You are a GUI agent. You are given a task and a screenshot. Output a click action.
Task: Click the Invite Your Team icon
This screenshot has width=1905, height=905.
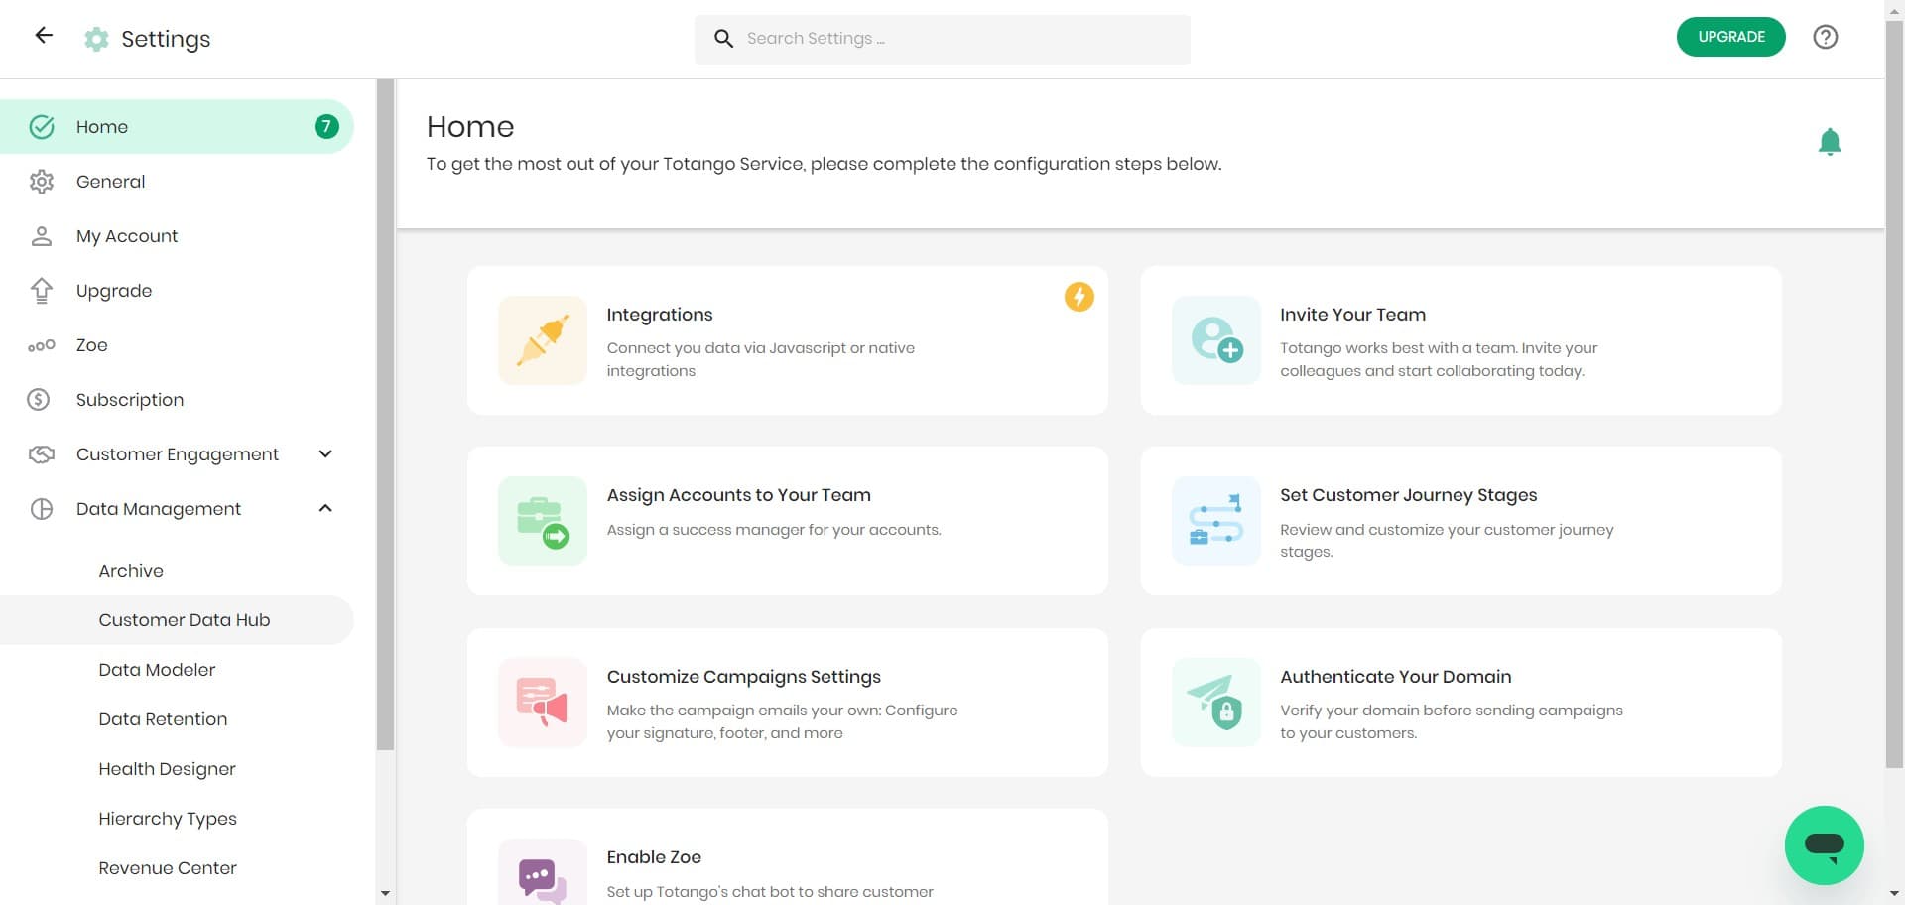coord(1214,339)
